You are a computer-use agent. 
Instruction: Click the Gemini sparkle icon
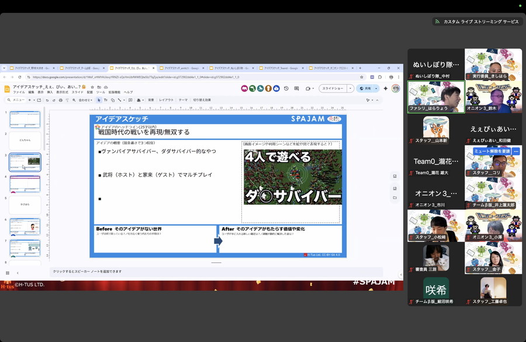(x=386, y=88)
